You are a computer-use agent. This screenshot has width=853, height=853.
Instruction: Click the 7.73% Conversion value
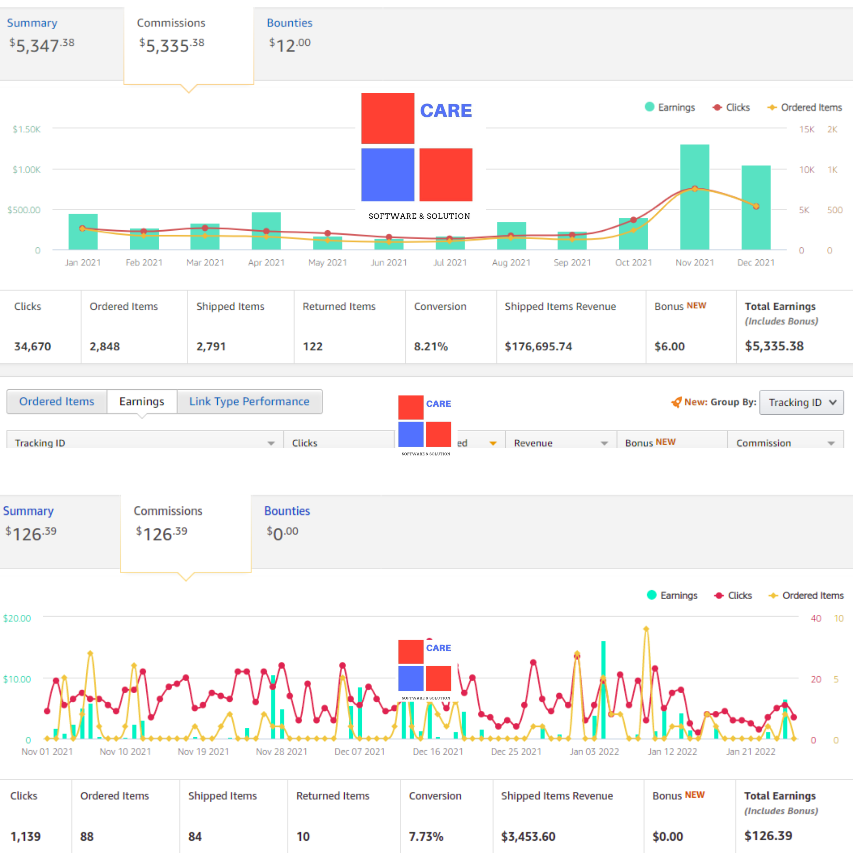coord(426,837)
